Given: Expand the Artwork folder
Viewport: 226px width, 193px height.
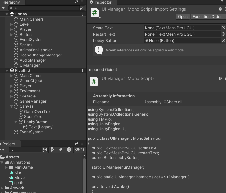Looking at the screenshot, I should coord(2,188).
